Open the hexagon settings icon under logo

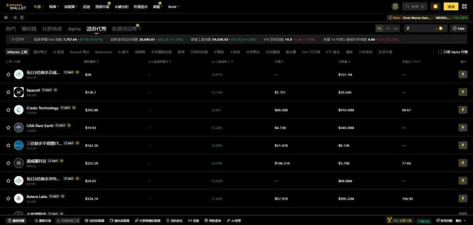6,18
